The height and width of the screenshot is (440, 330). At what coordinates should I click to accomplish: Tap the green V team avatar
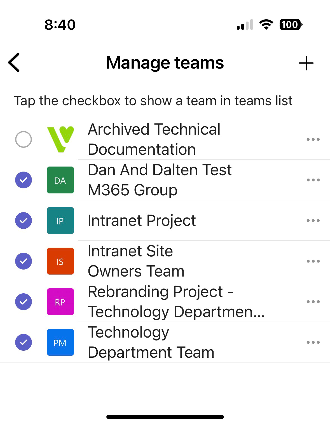click(x=60, y=139)
